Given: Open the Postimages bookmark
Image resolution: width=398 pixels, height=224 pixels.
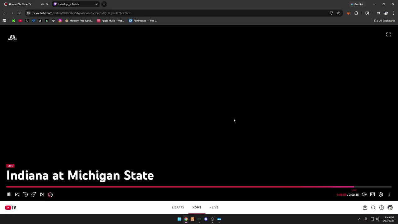Looking at the screenshot, I should (x=143, y=21).
